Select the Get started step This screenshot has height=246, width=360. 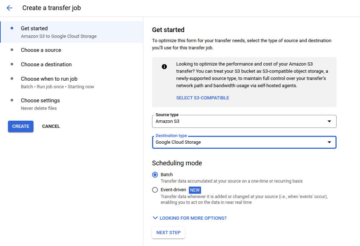point(34,28)
